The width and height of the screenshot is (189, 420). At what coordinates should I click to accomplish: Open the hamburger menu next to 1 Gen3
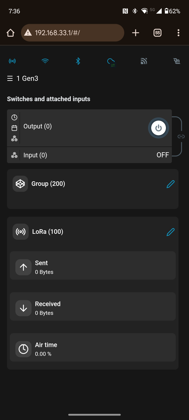coord(10,78)
